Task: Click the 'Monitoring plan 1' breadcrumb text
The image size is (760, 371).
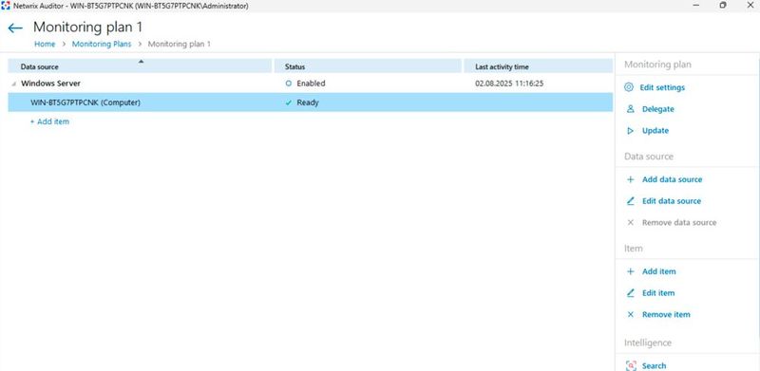Action: point(180,44)
